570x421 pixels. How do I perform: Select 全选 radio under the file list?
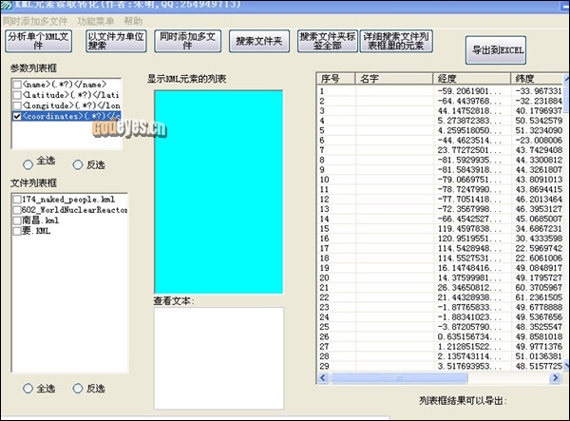[x=28, y=389]
